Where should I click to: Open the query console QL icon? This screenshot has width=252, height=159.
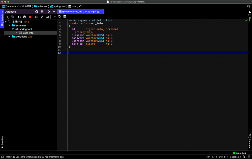pos(47,17)
